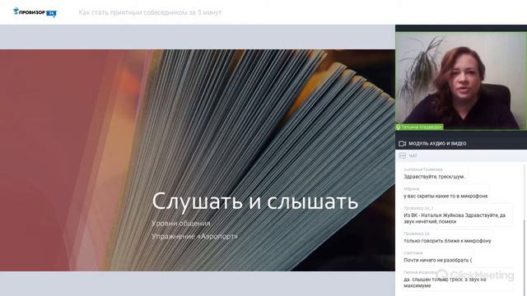This screenshot has width=527, height=296.
Task: Click the message starting 'Из ВК - Наталья Жуйкова'
Action: pyautogui.click(x=455, y=219)
